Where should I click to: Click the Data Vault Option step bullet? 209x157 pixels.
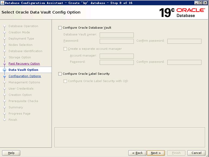(x=5, y=70)
